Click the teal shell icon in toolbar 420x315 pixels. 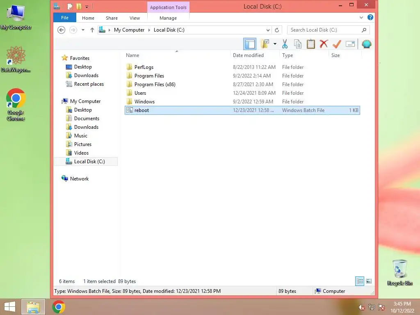366,44
